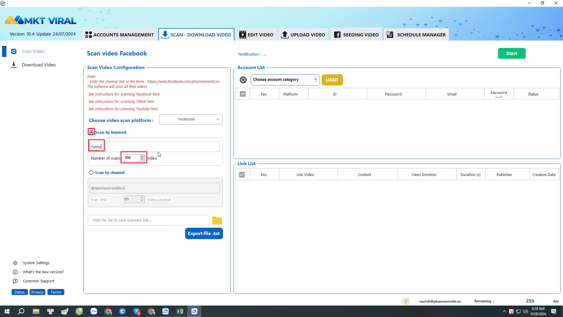563x317 pixels.
Task: Click the license clock icon beside the email
Action: point(405,301)
